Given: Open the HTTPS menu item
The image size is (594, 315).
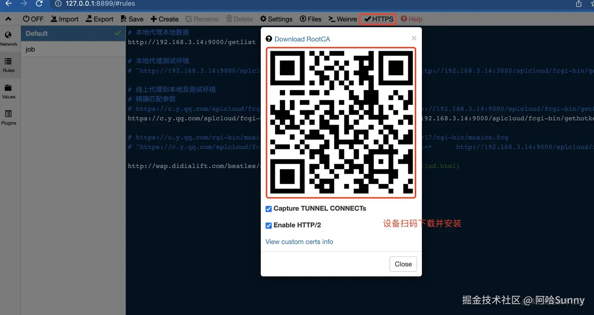Looking at the screenshot, I should (378, 19).
